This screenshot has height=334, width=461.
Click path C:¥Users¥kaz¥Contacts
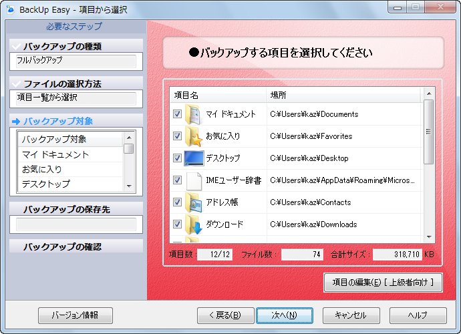311,202
